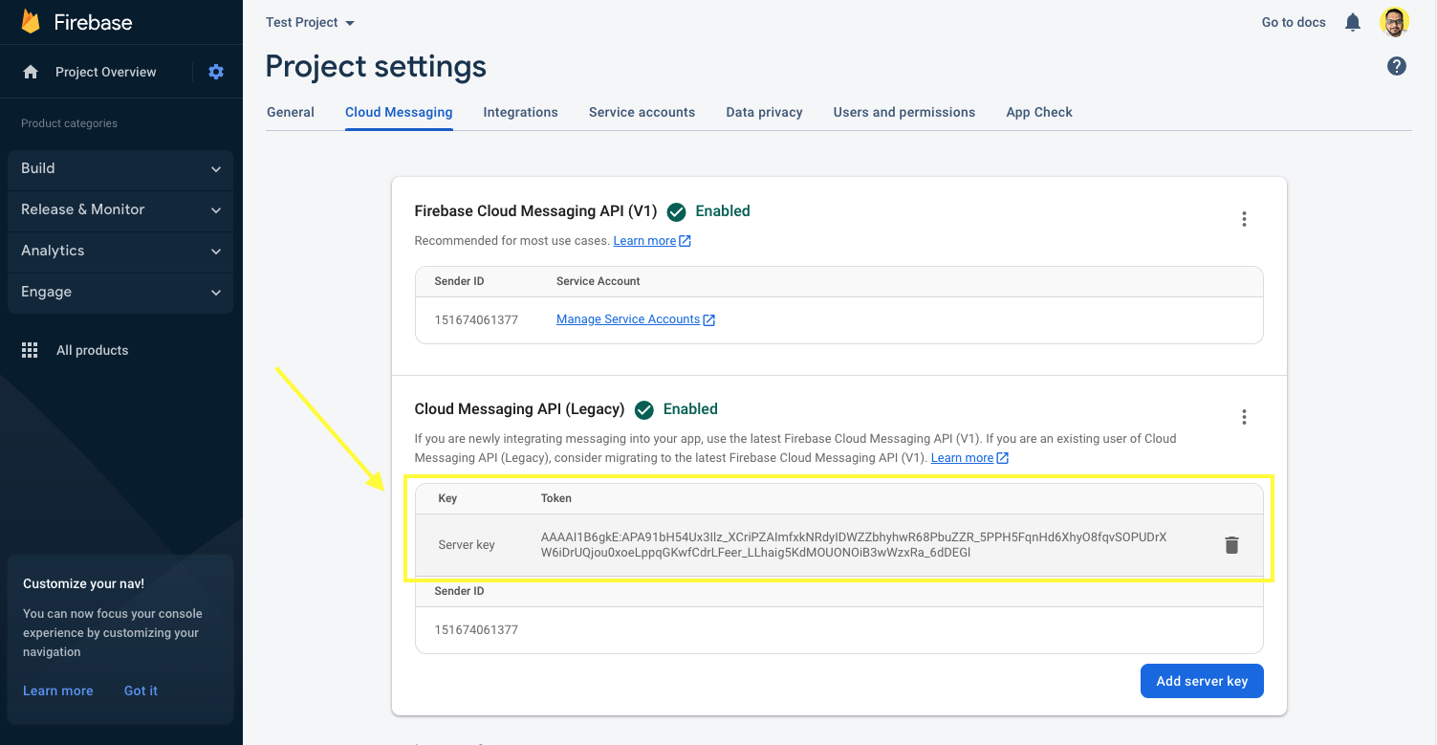Click the Firebase flame logo
This screenshot has height=745, width=1437.
pos(31,22)
